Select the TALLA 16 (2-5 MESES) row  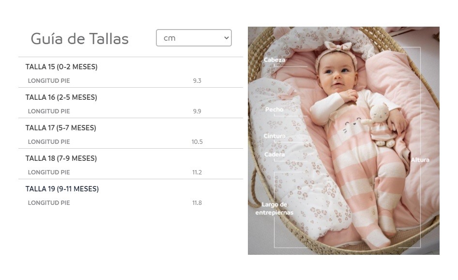tap(61, 97)
